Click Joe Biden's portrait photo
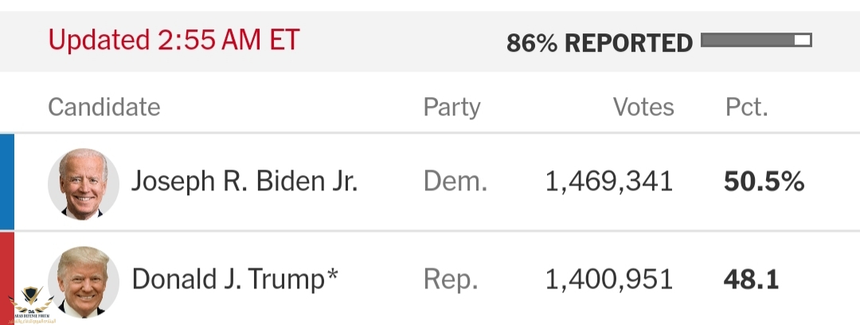The image size is (860, 325). (x=84, y=184)
